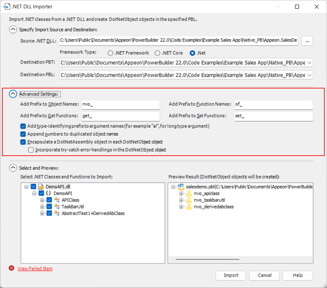Expand the APIClass tree node
The width and height of the screenshot is (327, 288).
42,200
